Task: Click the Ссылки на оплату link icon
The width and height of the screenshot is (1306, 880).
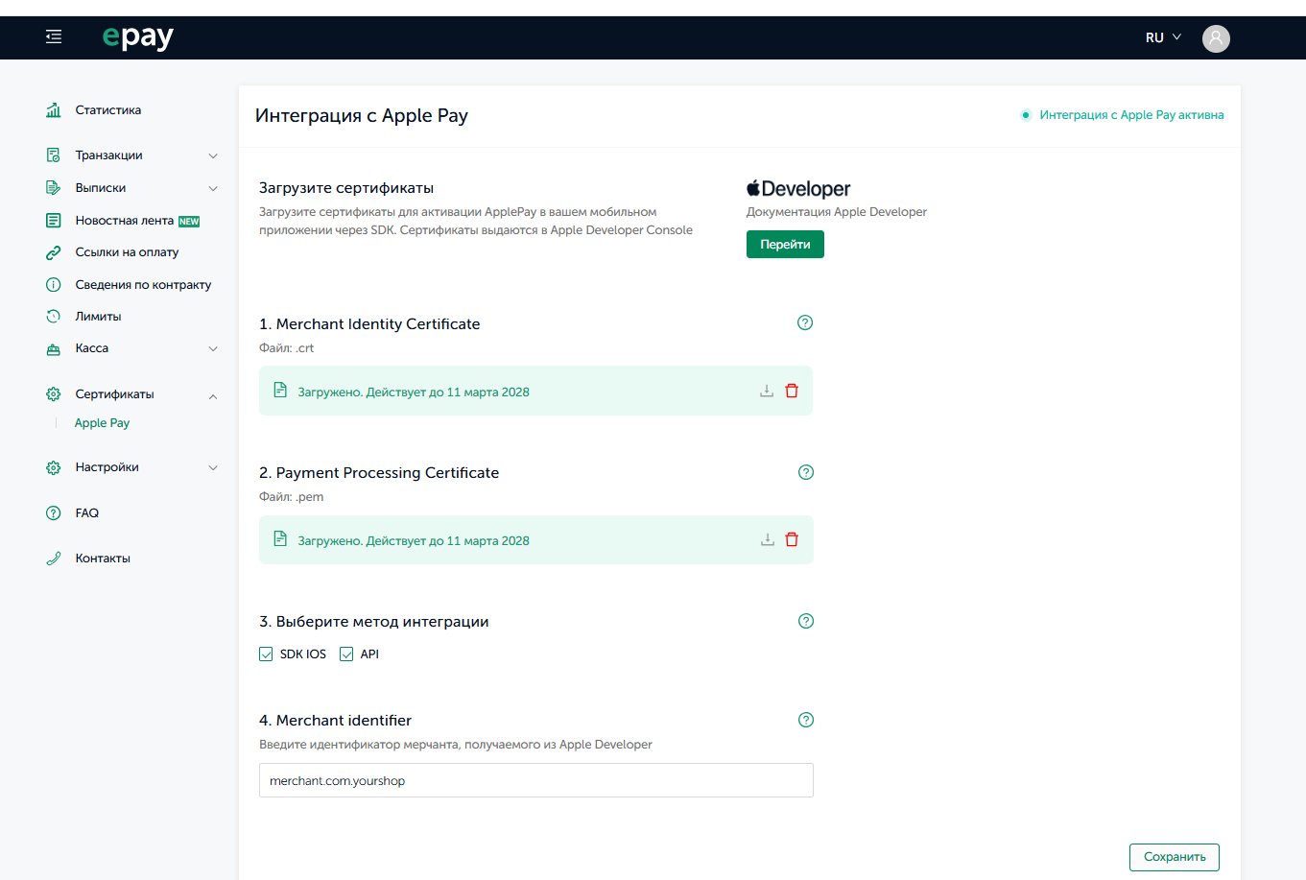Action: 54,252
